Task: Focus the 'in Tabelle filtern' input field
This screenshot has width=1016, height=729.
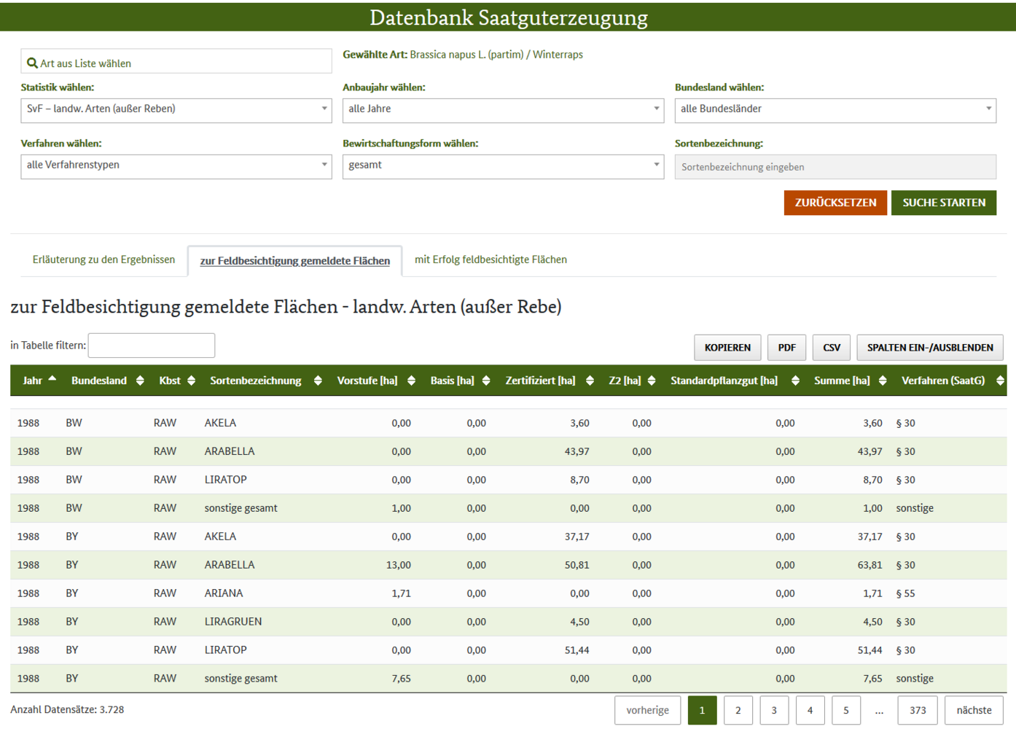Action: click(152, 346)
